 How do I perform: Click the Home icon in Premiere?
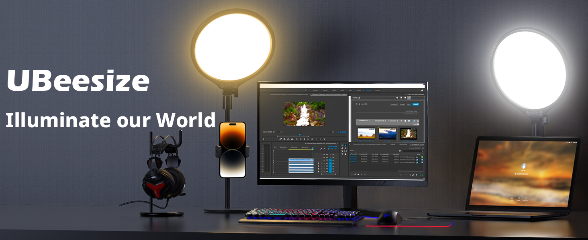(x=422, y=90)
